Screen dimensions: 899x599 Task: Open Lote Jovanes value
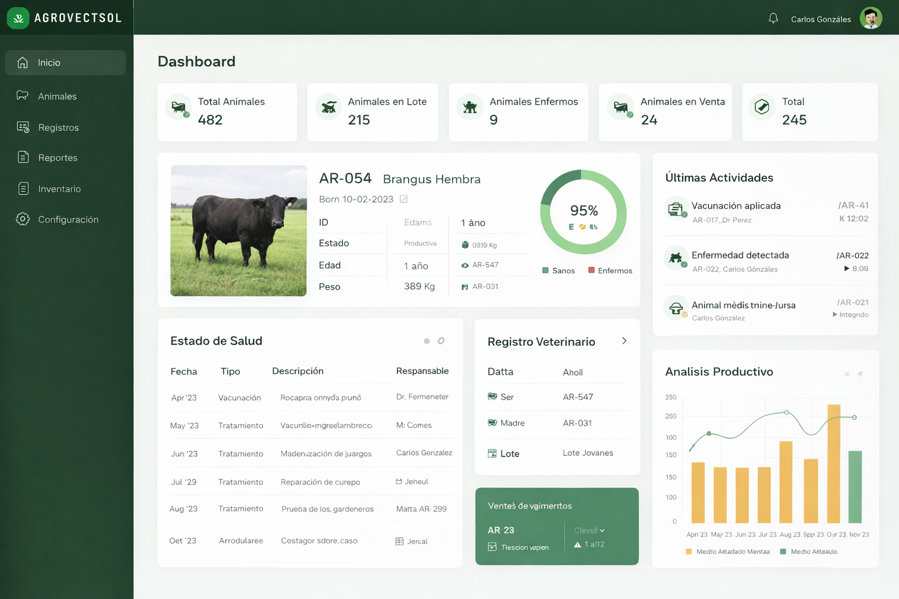[588, 453]
